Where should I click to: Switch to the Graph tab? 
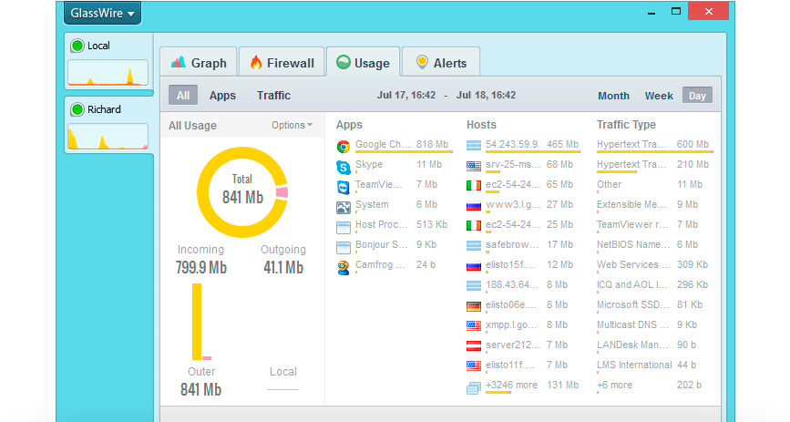pos(199,63)
